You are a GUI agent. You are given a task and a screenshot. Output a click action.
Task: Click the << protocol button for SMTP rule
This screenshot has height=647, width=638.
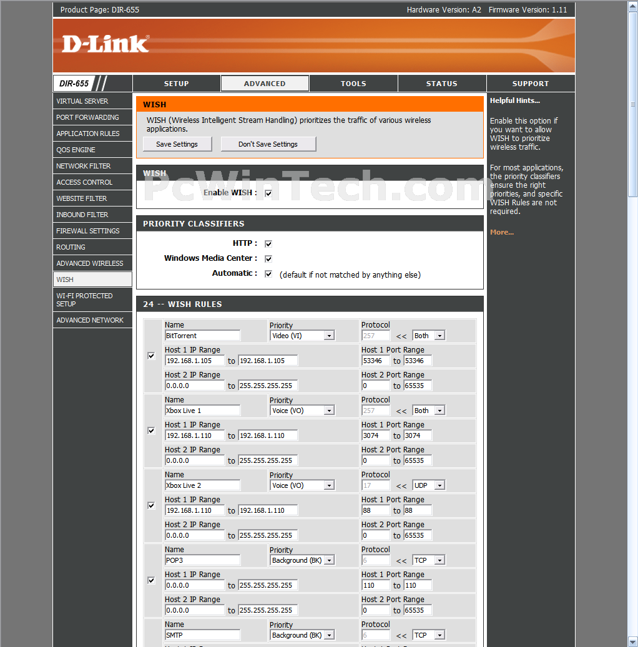tap(401, 636)
